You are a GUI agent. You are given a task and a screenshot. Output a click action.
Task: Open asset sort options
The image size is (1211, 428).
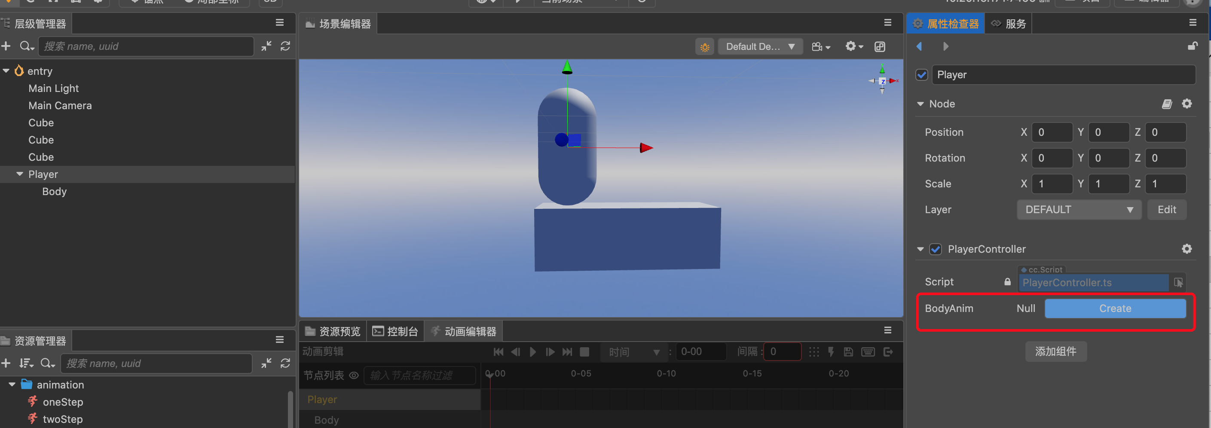26,363
